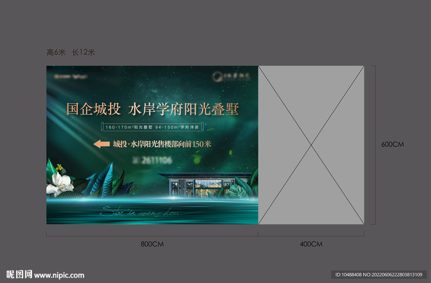Select the 高6米 长12米 size note
The width and height of the screenshot is (431, 283).
[71, 52]
